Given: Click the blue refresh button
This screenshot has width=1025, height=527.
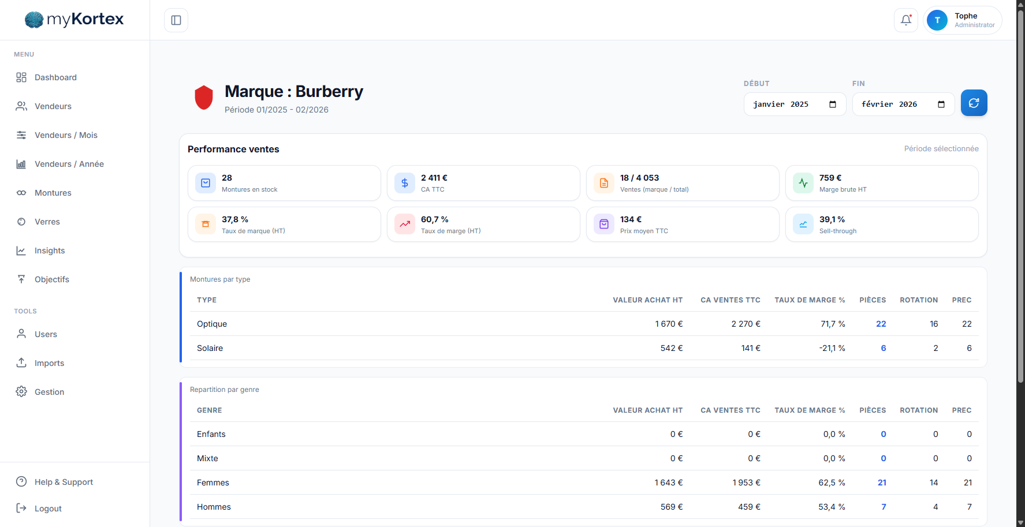Looking at the screenshot, I should point(974,103).
